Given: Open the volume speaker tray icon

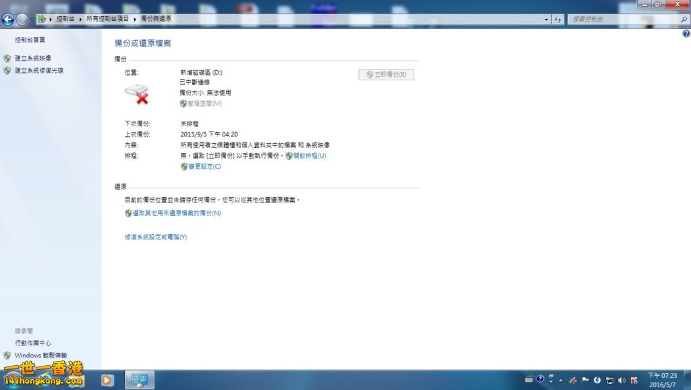Looking at the screenshot, I should [621, 381].
